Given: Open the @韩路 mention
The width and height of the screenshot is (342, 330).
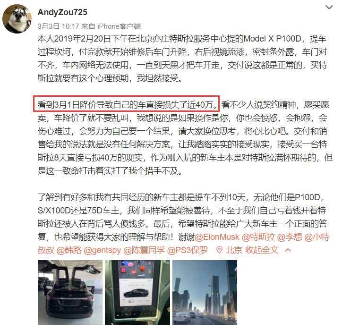Looking at the screenshot, I should coord(68,250).
